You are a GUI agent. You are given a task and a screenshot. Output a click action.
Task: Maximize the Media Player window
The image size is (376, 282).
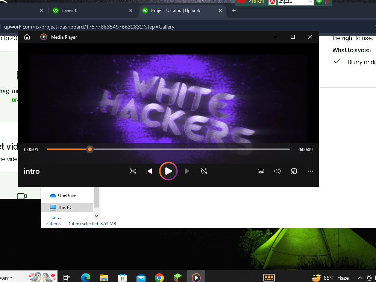293,37
